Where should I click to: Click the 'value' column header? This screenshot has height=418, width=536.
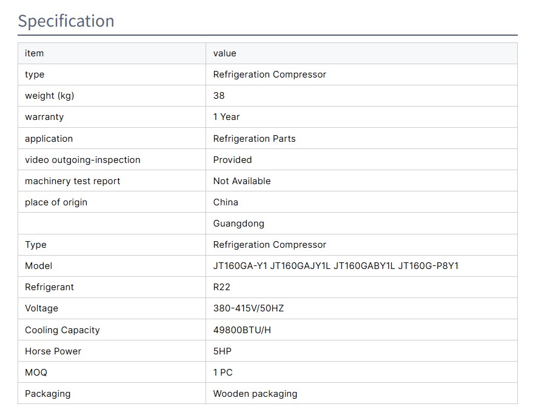tap(224, 53)
